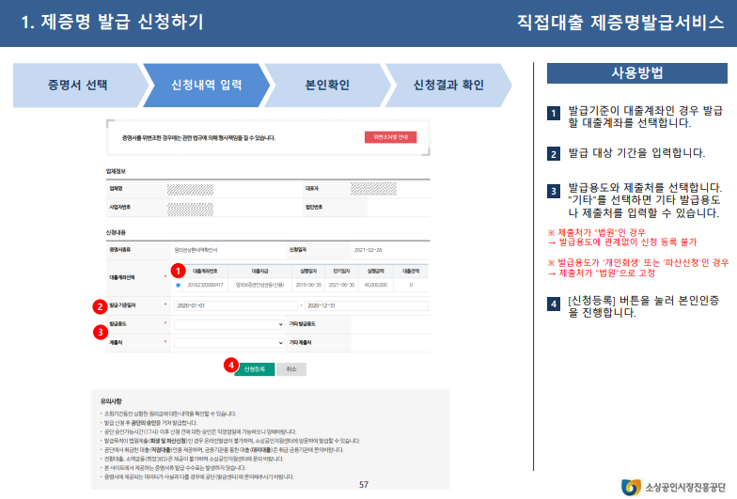Go to the 신청결과 확인 step
The height and width of the screenshot is (499, 737).
pos(448,85)
